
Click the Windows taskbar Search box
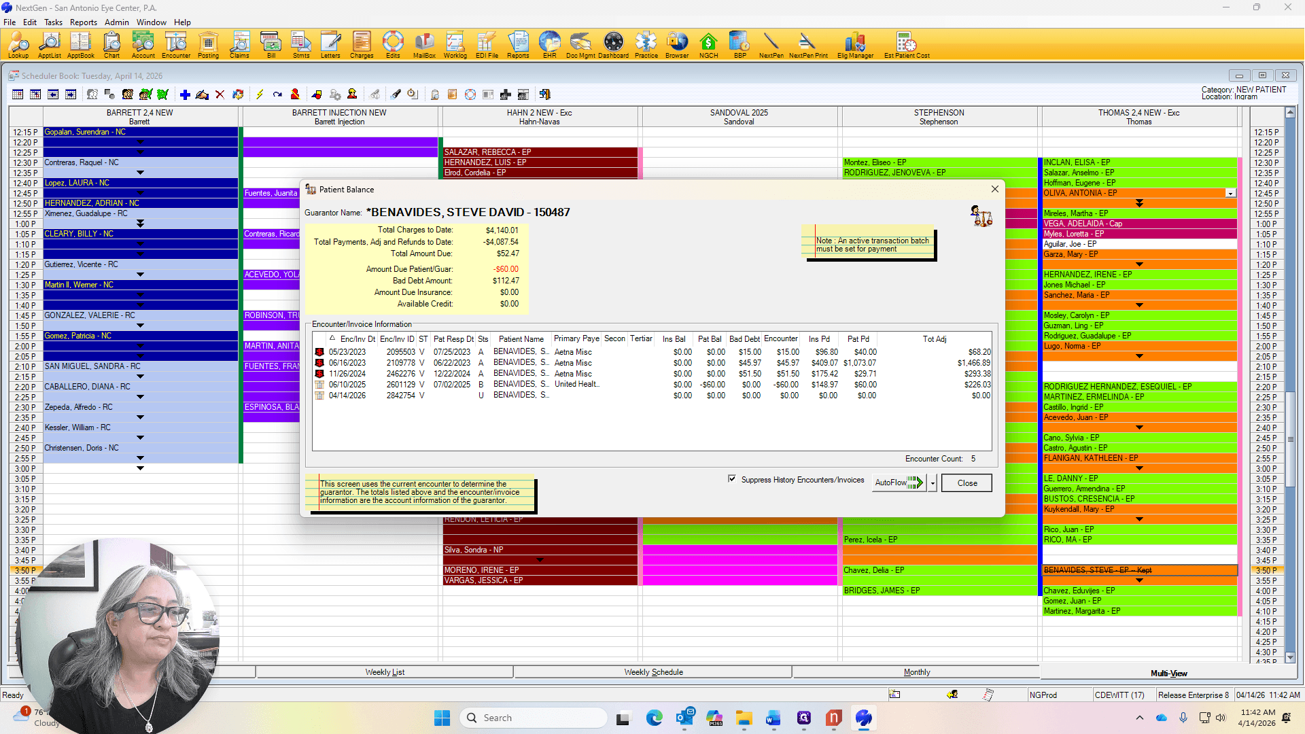534,718
